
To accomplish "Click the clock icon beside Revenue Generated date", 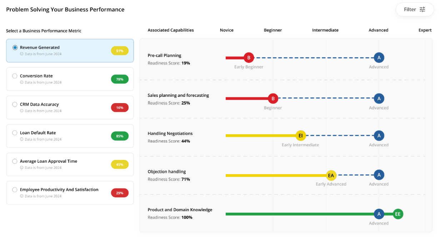I will pos(21,54).
